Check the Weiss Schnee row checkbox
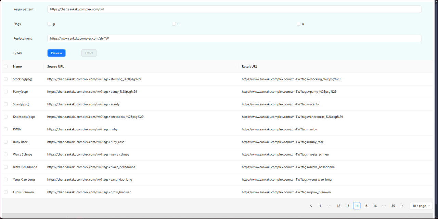Screen dimensions: 438x219 5,154
